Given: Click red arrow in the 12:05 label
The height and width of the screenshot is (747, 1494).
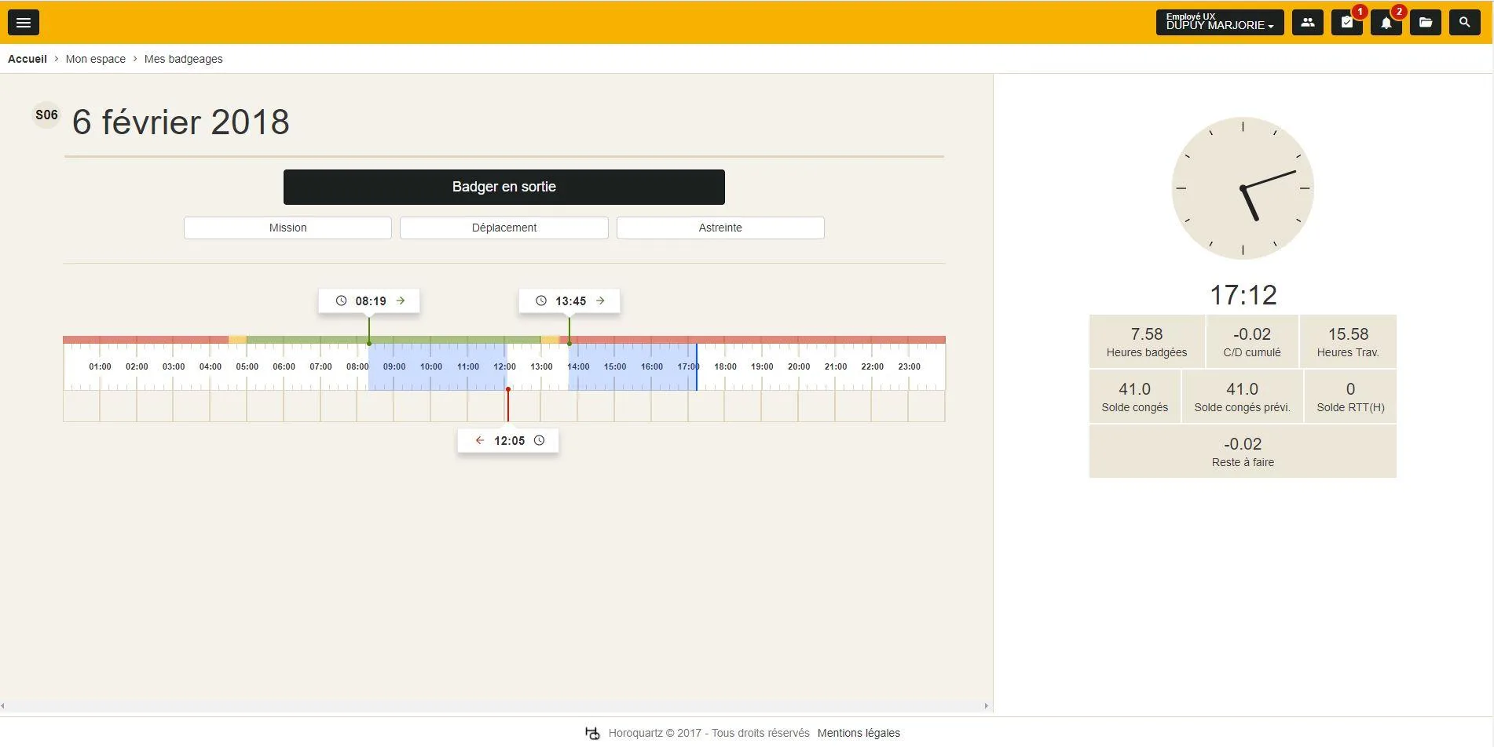Looking at the screenshot, I should tap(480, 440).
